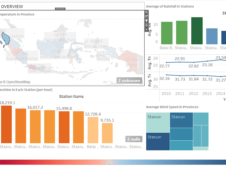The height and width of the screenshot is (169, 226).
Task: Open the More Options arrow on map panel
Action: (146, 30)
